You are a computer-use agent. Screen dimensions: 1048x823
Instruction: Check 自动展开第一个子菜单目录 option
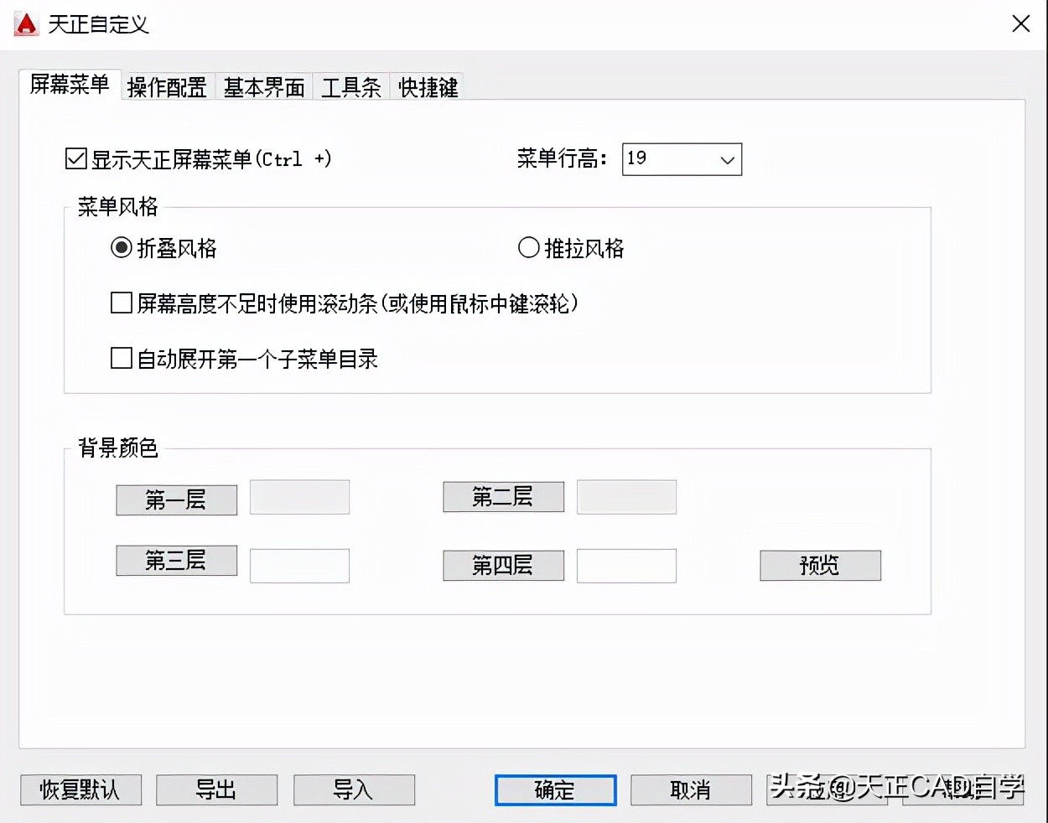tap(121, 358)
